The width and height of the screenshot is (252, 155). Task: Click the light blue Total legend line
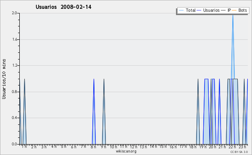pos(181,10)
